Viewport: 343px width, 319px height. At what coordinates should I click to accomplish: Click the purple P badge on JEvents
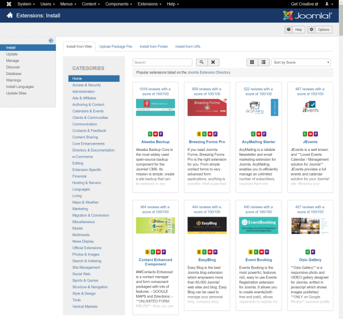click(316, 134)
